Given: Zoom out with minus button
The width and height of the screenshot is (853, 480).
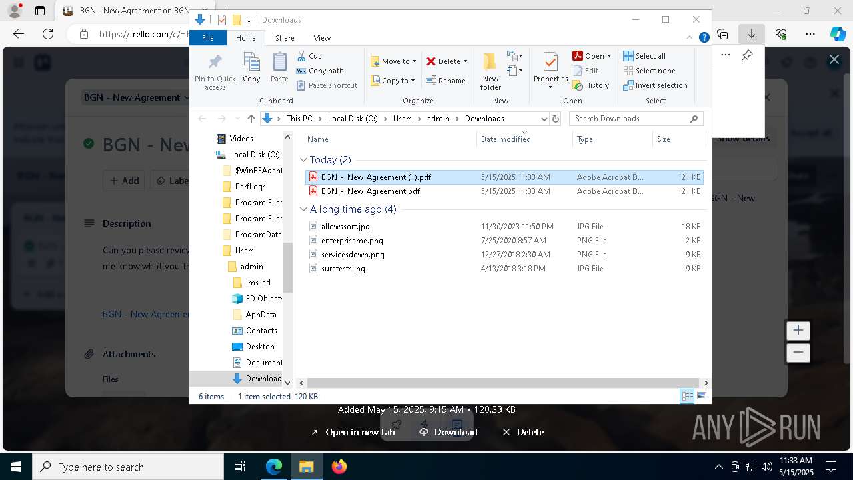Looking at the screenshot, I should 798,353.
